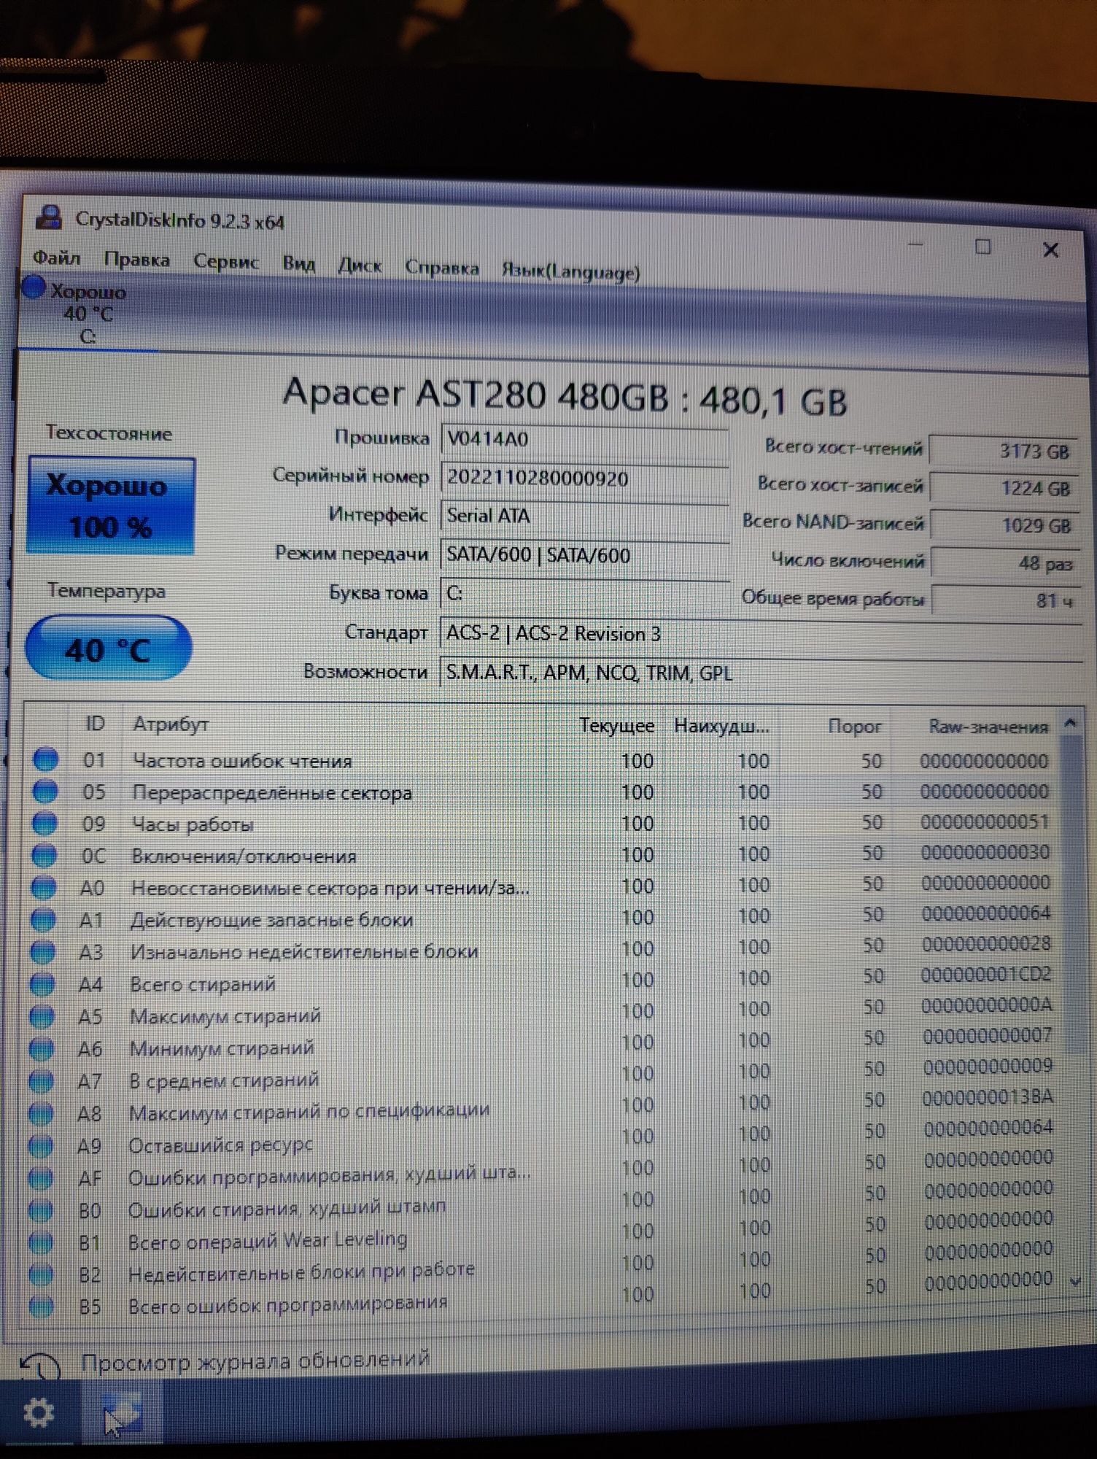Click the power-on count value 48 раз

pos(1007,563)
